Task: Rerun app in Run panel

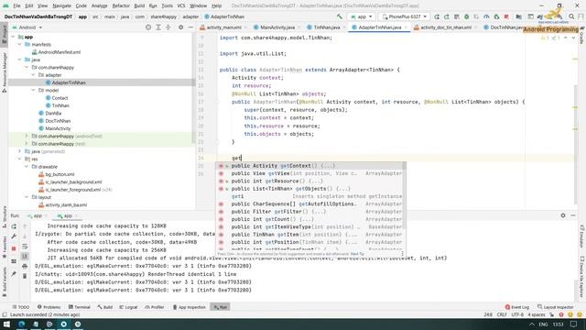Action: pyautogui.click(x=14, y=226)
